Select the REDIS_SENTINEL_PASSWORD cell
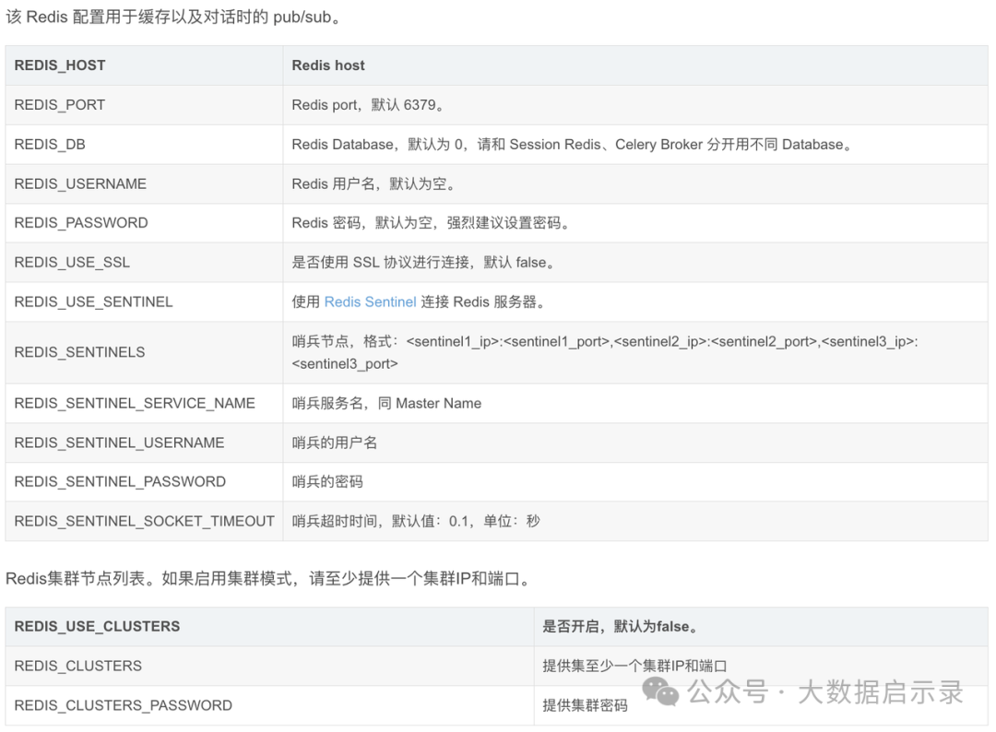 [144, 482]
